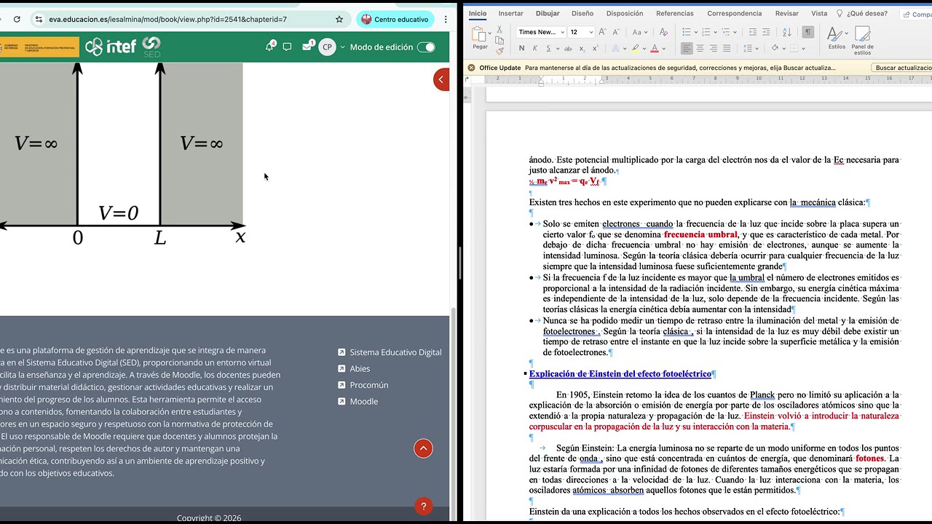This screenshot has width=932, height=524.
Task: Switch to the Diseño tab
Action: click(x=582, y=13)
